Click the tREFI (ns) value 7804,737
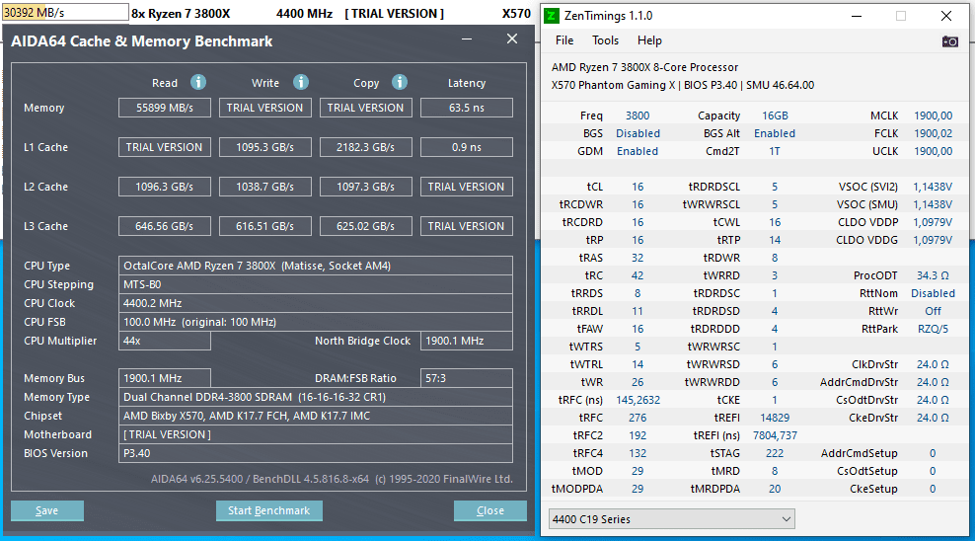The height and width of the screenshot is (541, 975). (775, 435)
